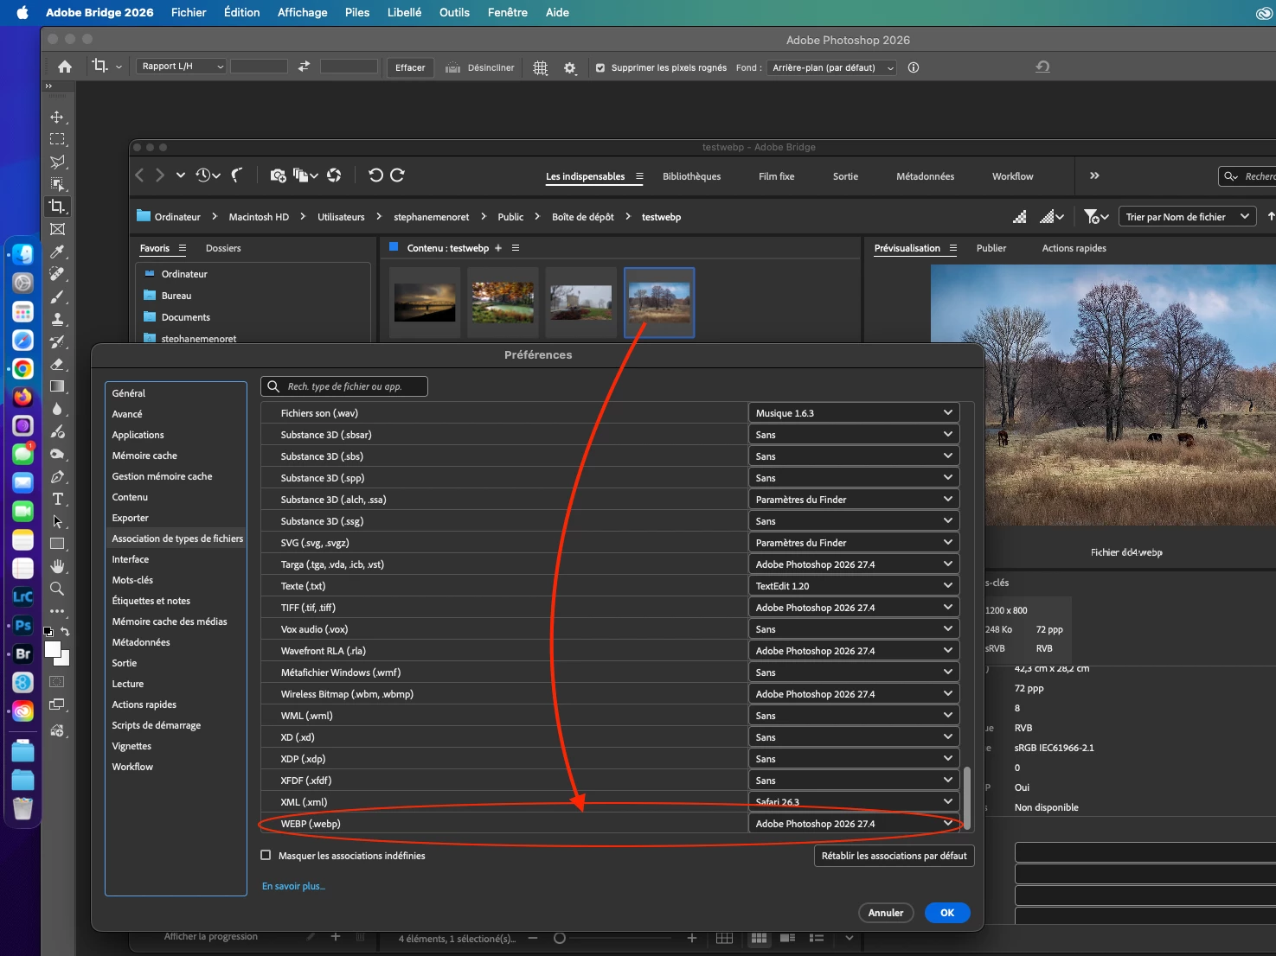Open Rapport L/H crop ratio dropdown

[x=181, y=67]
